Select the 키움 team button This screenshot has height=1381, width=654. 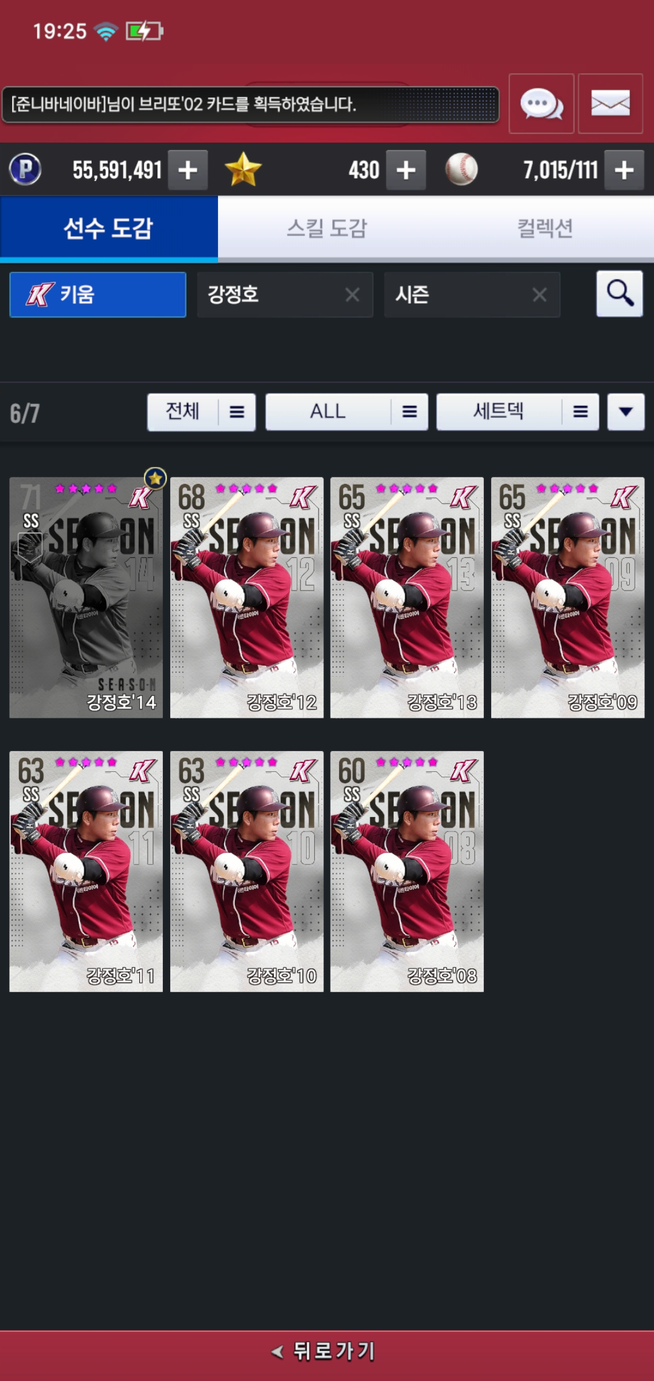pyautogui.click(x=97, y=295)
